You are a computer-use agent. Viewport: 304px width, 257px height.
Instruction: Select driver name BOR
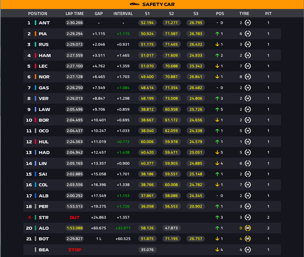[x=44, y=120]
